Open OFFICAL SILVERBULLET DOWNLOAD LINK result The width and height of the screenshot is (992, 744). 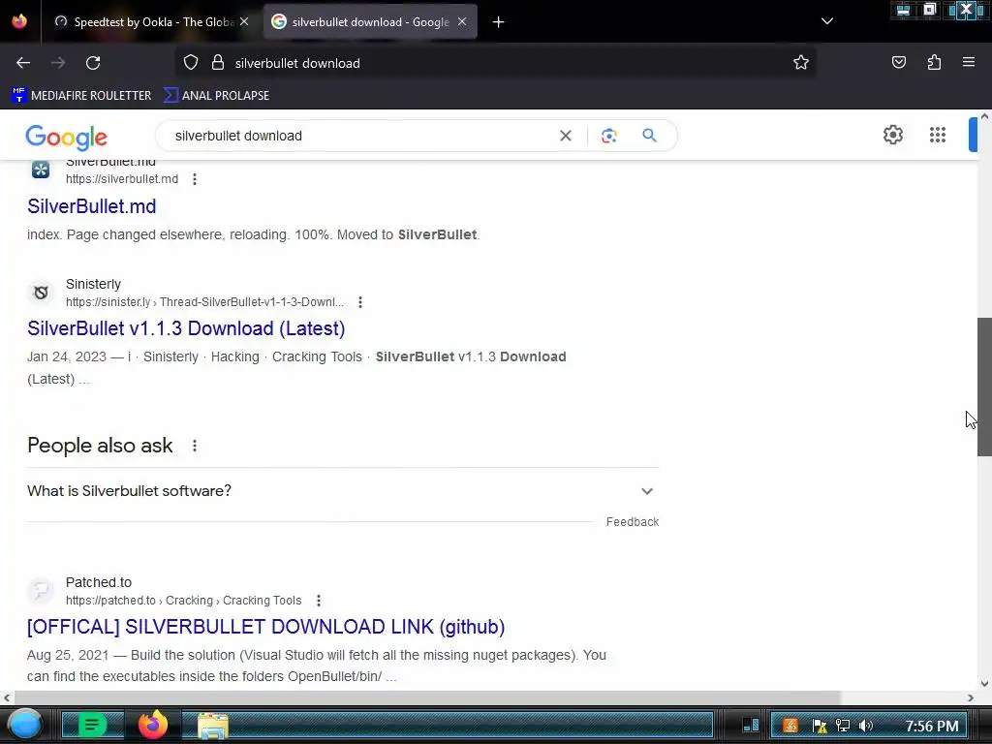pos(265,627)
